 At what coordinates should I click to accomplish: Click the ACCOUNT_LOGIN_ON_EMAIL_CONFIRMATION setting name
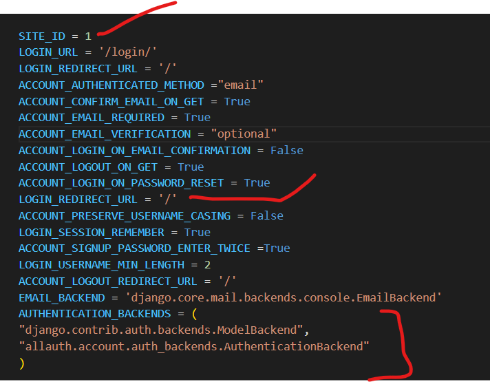[x=135, y=151]
